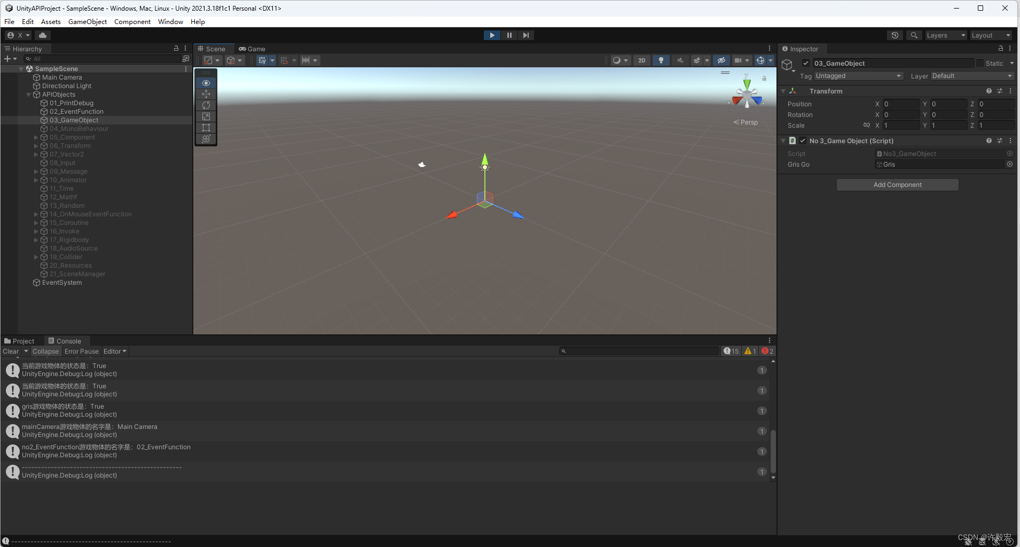Screen dimensions: 1020x547
Task: Select the combined Transform tool
Action: click(x=206, y=139)
